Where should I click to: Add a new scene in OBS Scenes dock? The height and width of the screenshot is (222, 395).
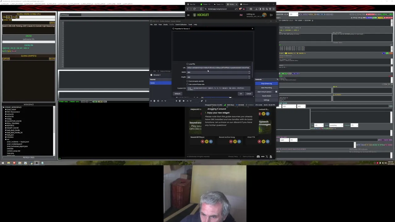pyautogui.click(x=151, y=101)
